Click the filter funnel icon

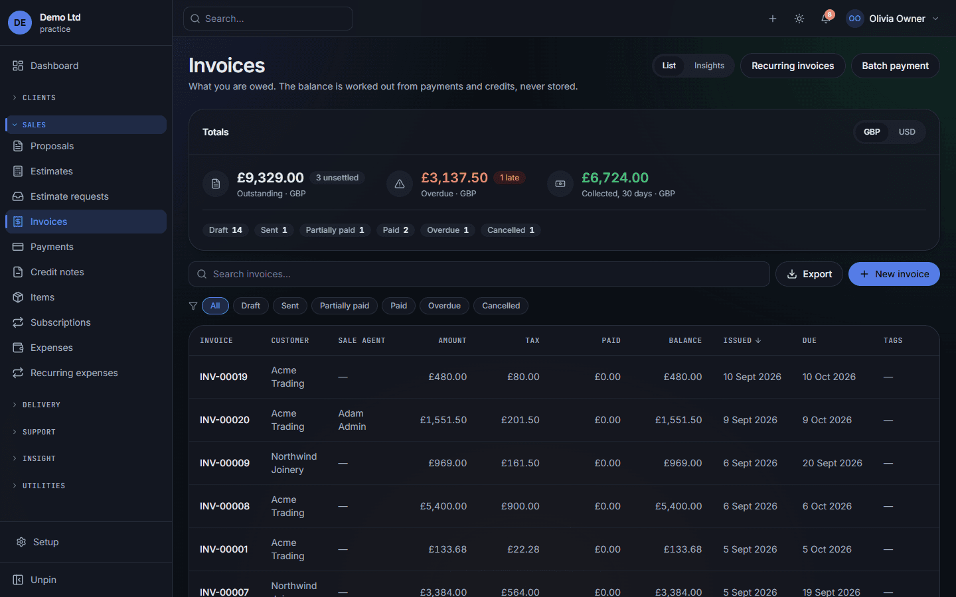point(193,306)
